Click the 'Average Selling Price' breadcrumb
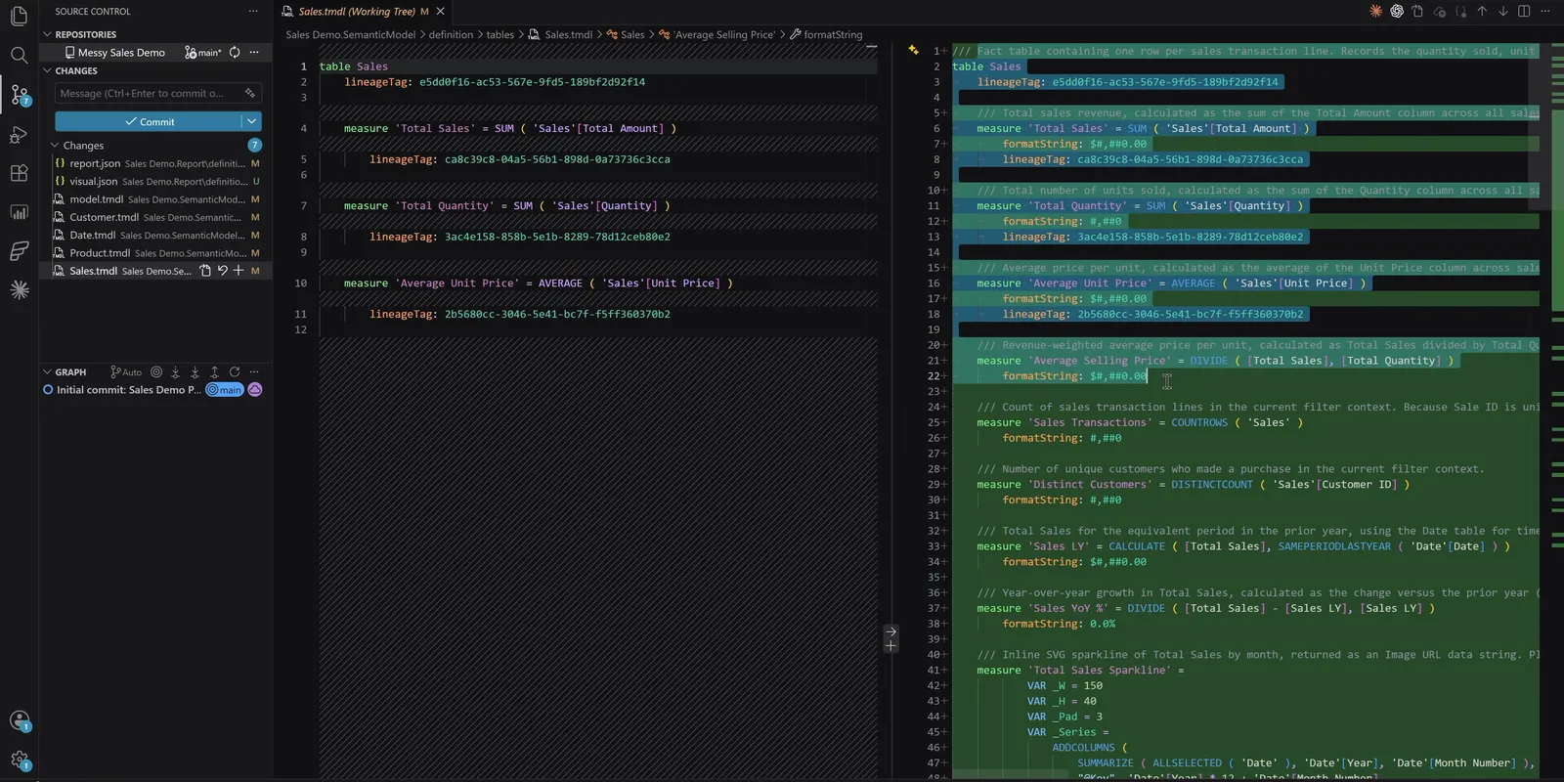 pyautogui.click(x=723, y=35)
